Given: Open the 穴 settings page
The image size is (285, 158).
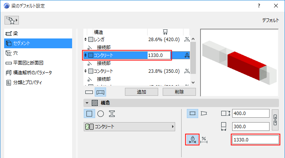Looking at the screenshot, I should 38,53.
